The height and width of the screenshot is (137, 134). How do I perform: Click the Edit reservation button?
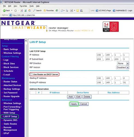click(78, 97)
